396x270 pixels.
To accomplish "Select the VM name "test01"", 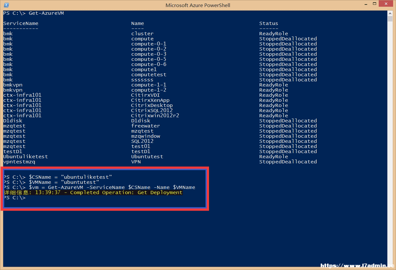I will 141,146.
